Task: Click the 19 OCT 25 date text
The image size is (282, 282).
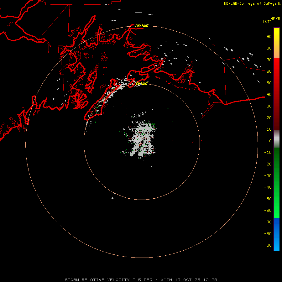Action: point(188,280)
